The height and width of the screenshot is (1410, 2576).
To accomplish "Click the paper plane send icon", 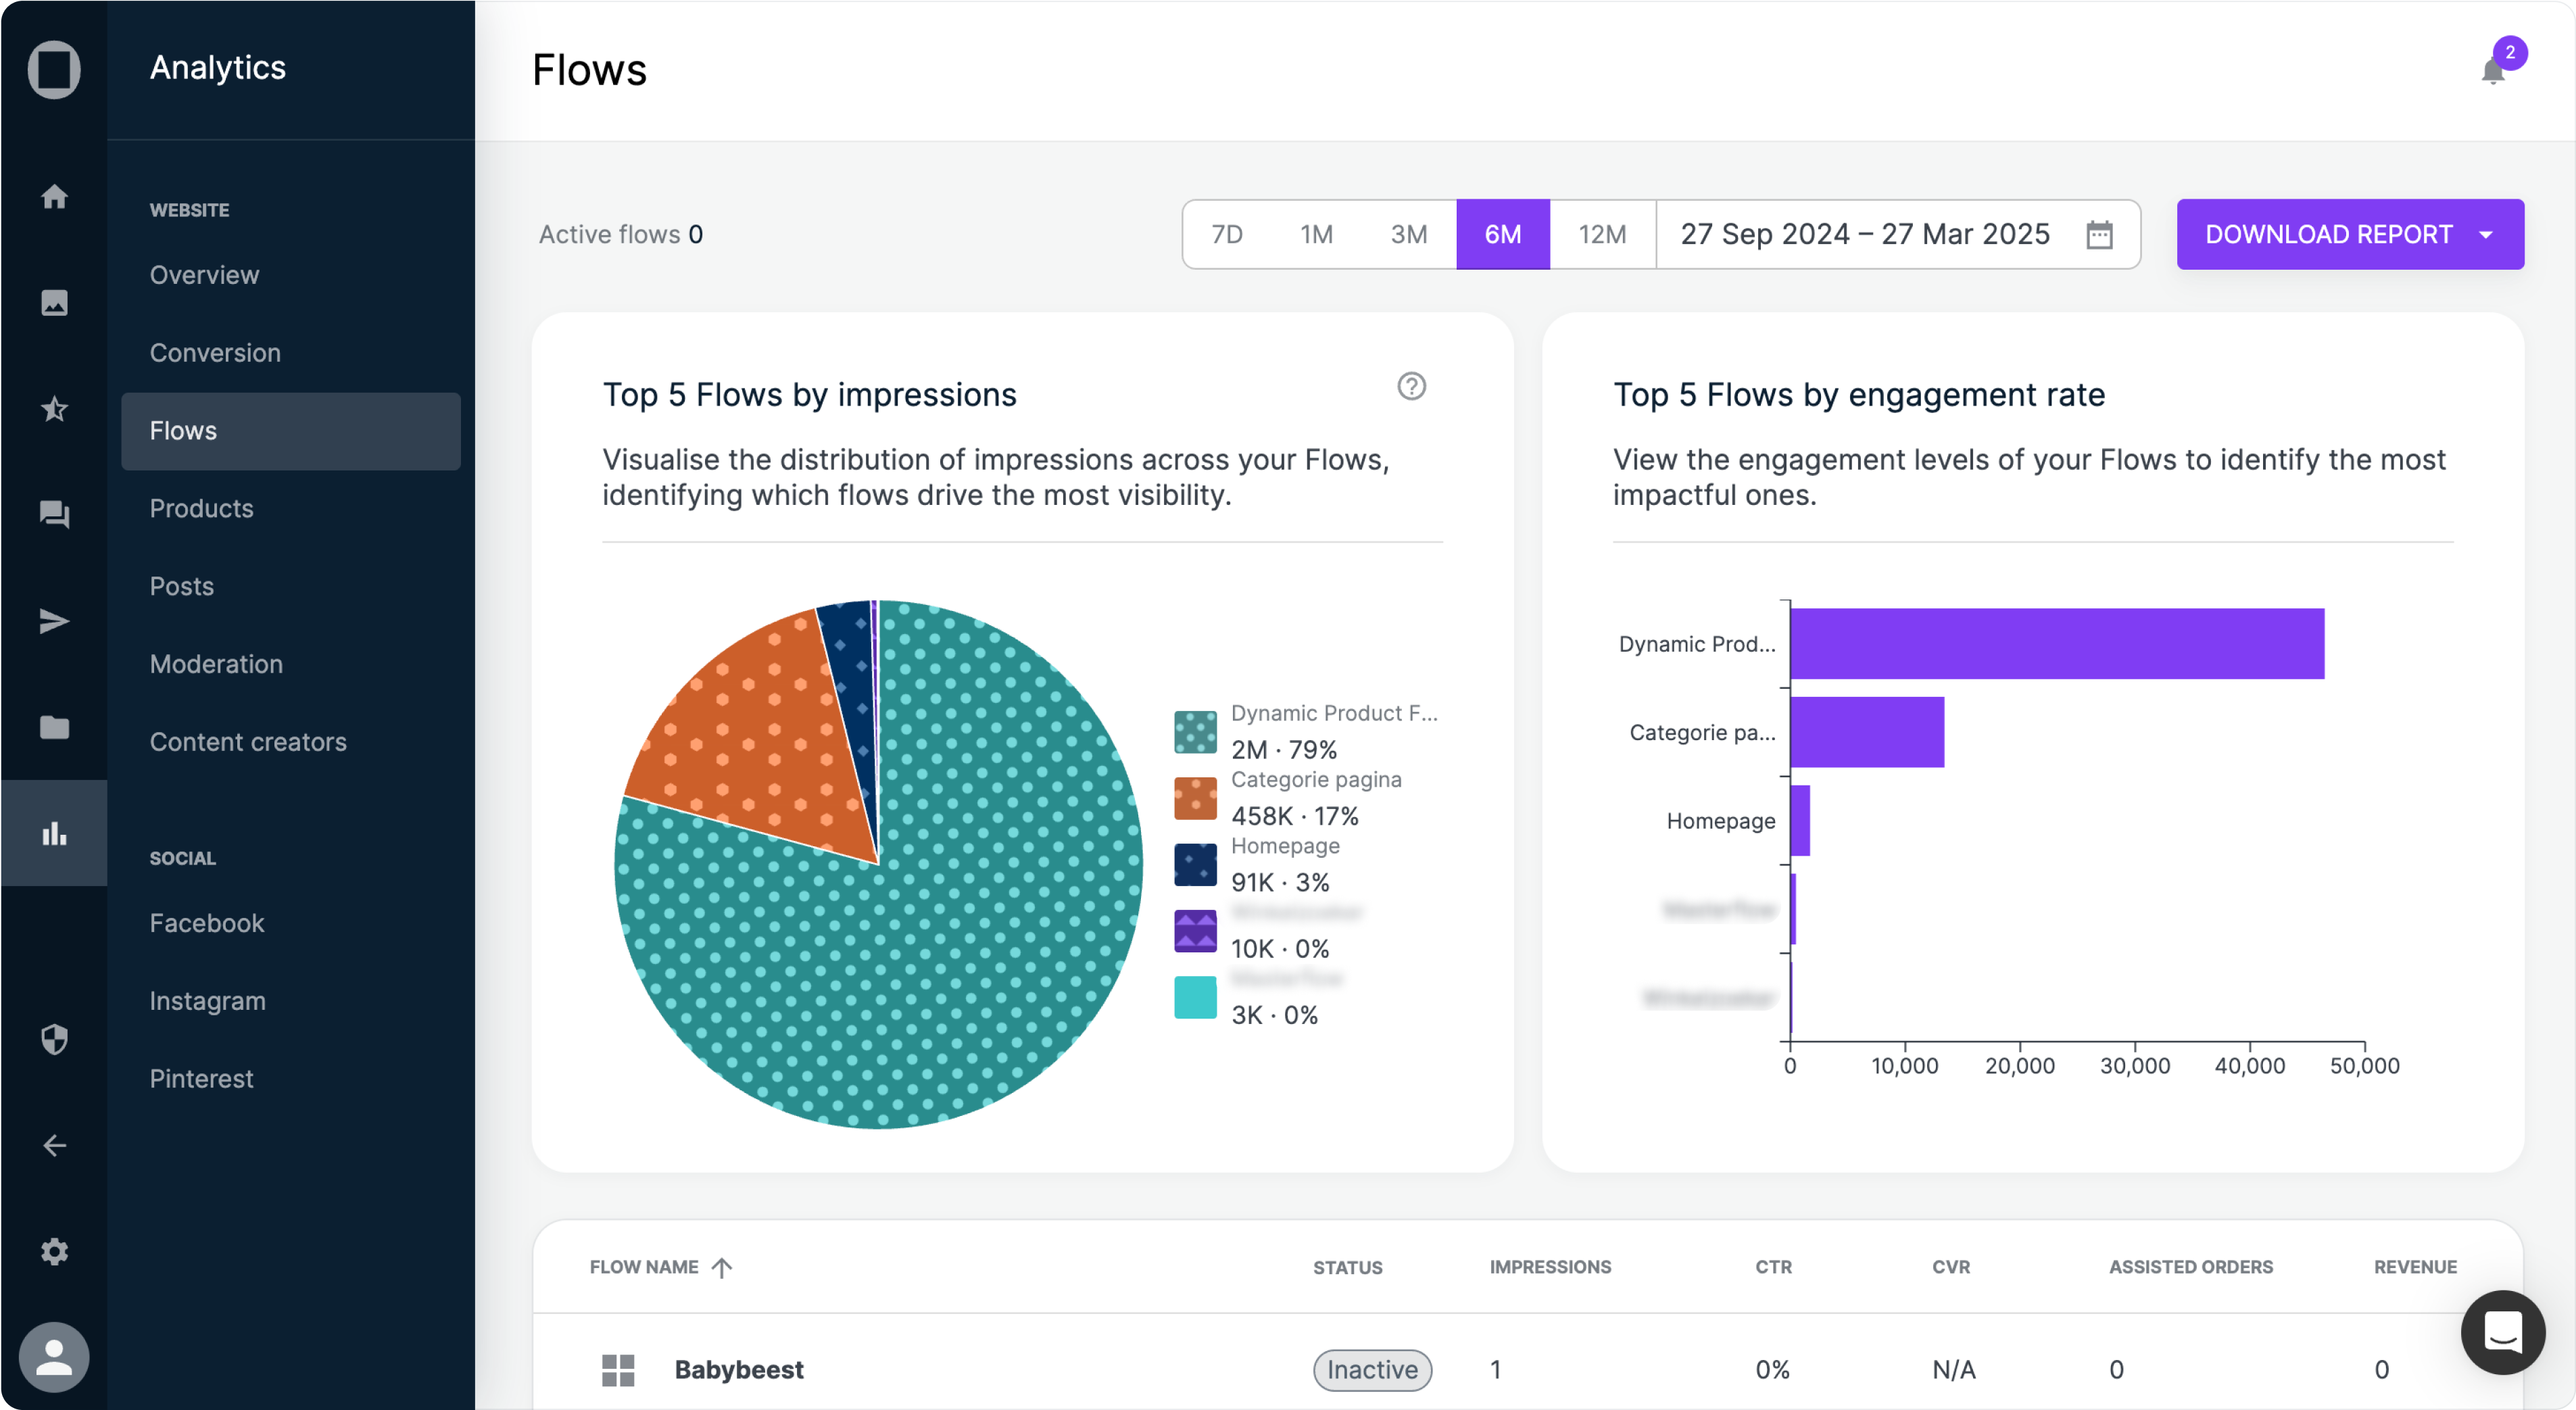I will (54, 621).
